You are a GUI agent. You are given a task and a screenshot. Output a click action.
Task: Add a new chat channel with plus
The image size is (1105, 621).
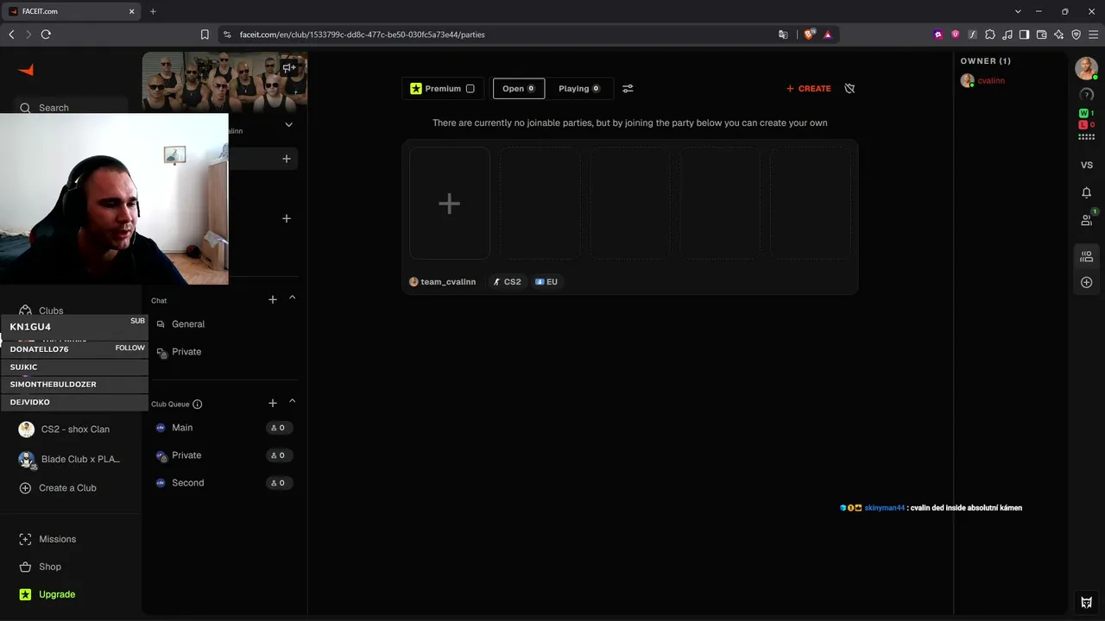click(x=273, y=299)
